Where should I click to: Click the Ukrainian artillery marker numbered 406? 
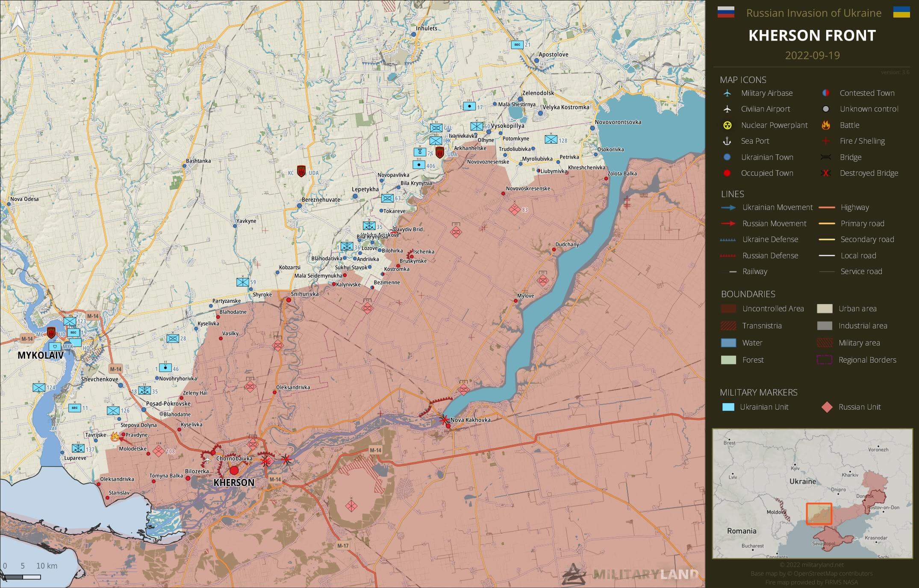[419, 165]
